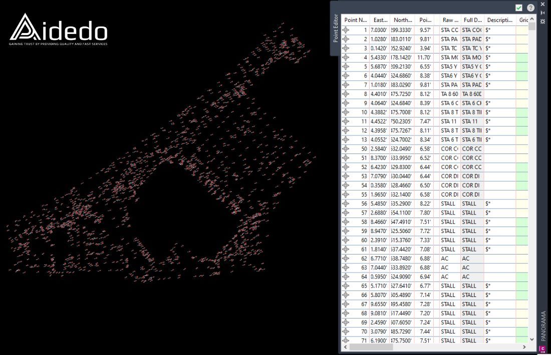The width and height of the screenshot is (551, 355).
Task: Select the point marker icon for point 4
Action: point(346,57)
